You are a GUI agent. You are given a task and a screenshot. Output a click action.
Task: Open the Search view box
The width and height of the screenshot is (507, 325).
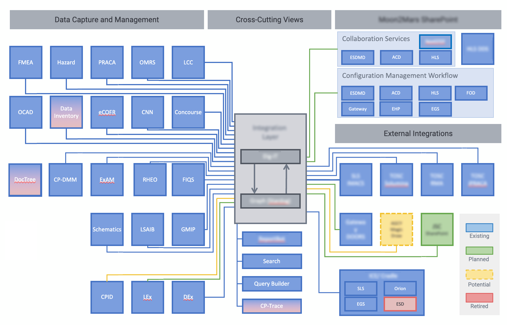tap(271, 261)
